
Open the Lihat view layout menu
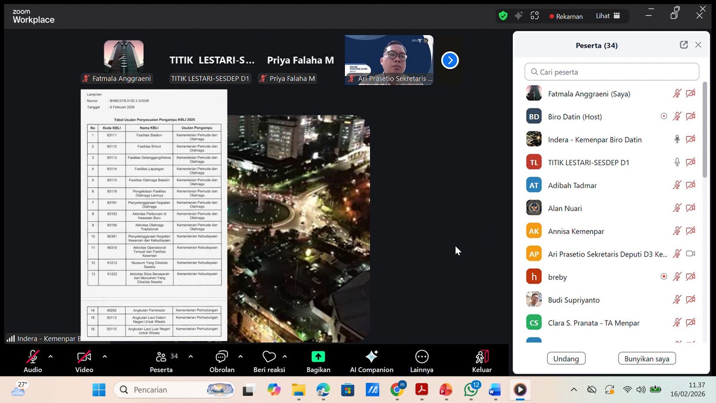(607, 16)
